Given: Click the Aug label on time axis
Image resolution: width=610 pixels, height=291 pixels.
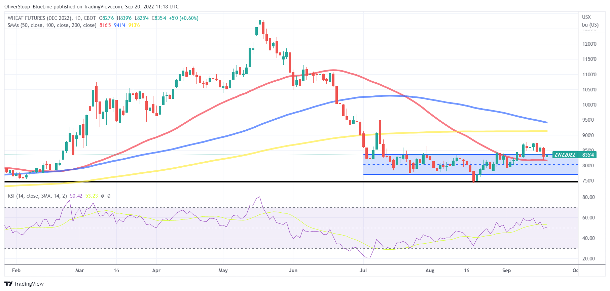Looking at the screenshot, I should (430, 271).
